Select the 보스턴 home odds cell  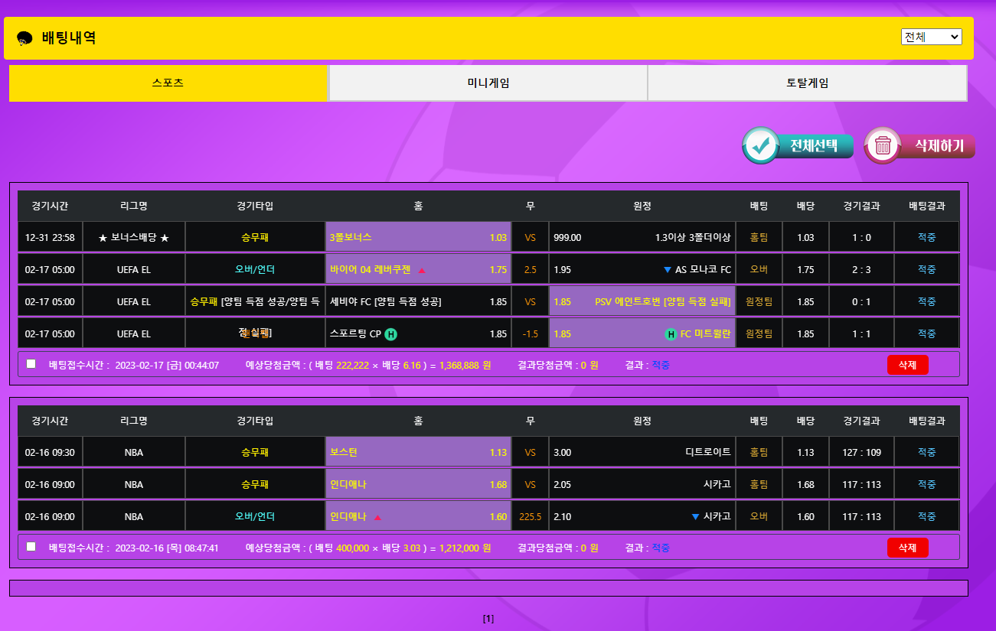pos(418,453)
